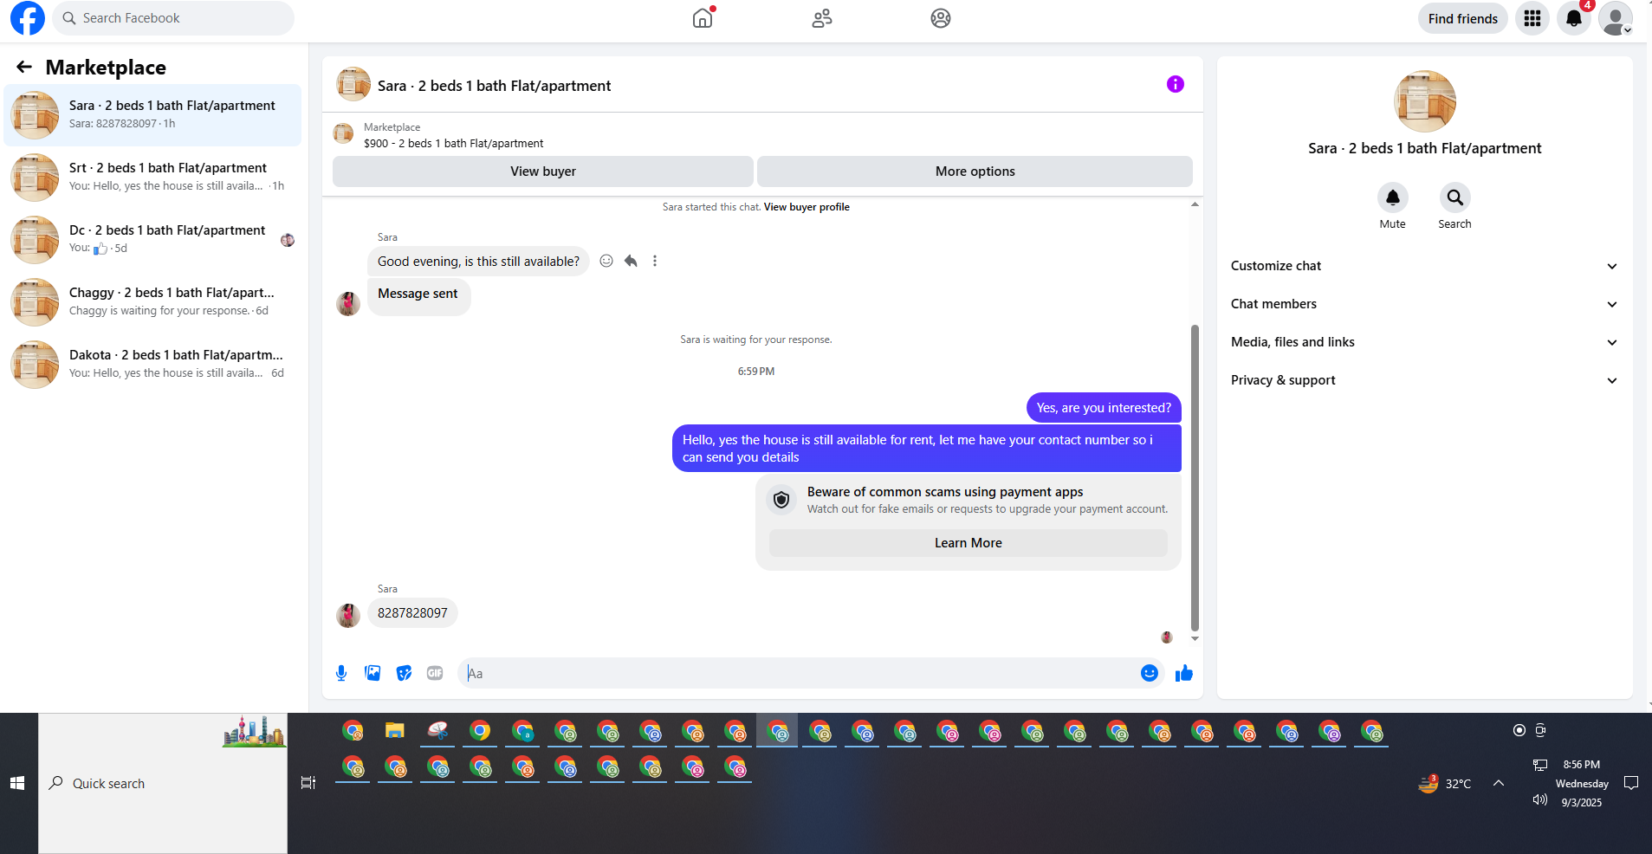1652x854 pixels.
Task: Search in conversation with the magnifier icon
Action: coord(1455,198)
